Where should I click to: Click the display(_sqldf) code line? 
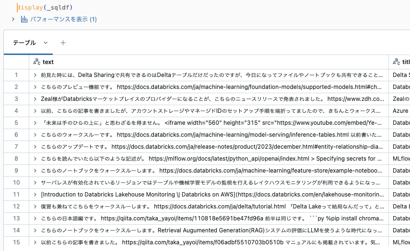pos(45,7)
